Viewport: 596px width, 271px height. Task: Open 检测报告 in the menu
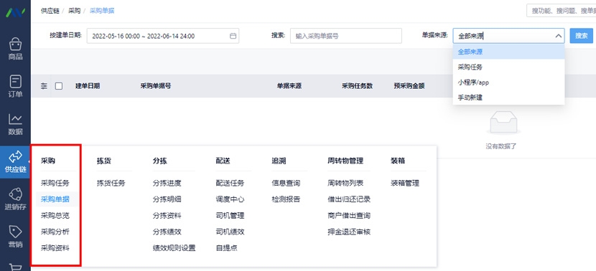pos(286,199)
